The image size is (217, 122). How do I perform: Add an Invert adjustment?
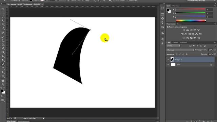(184, 38)
